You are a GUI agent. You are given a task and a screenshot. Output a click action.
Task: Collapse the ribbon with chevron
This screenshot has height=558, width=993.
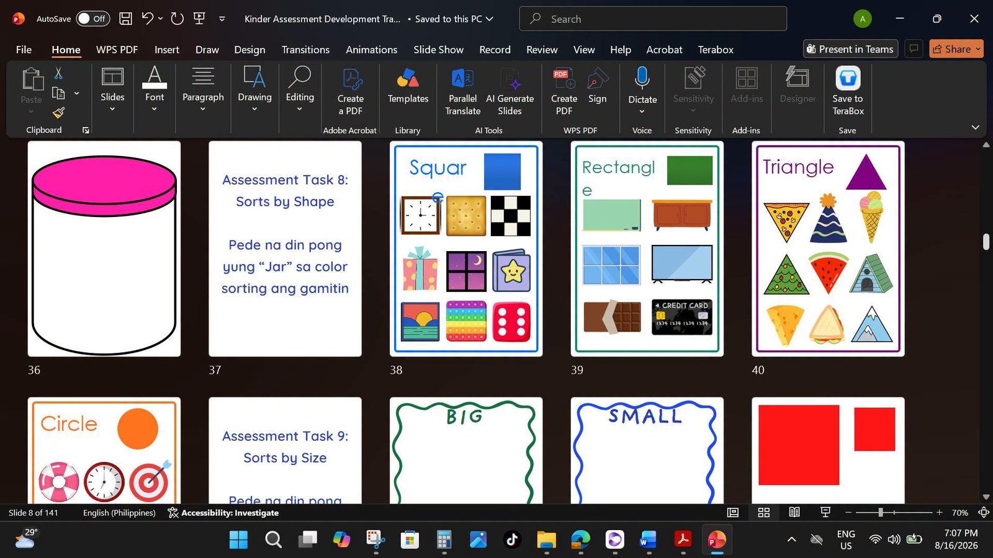point(975,128)
